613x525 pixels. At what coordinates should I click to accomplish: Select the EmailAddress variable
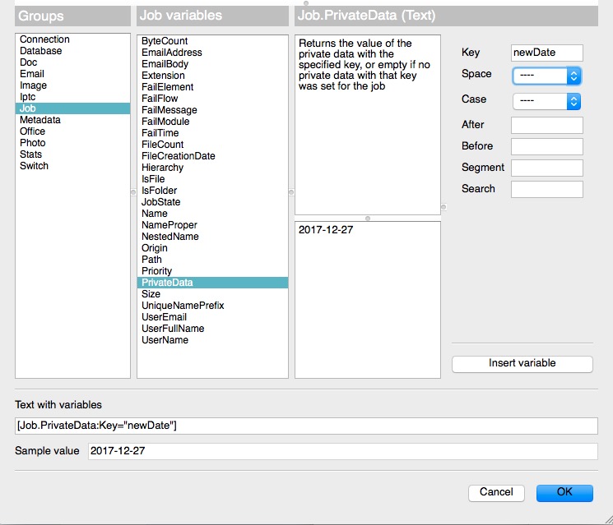point(212,53)
